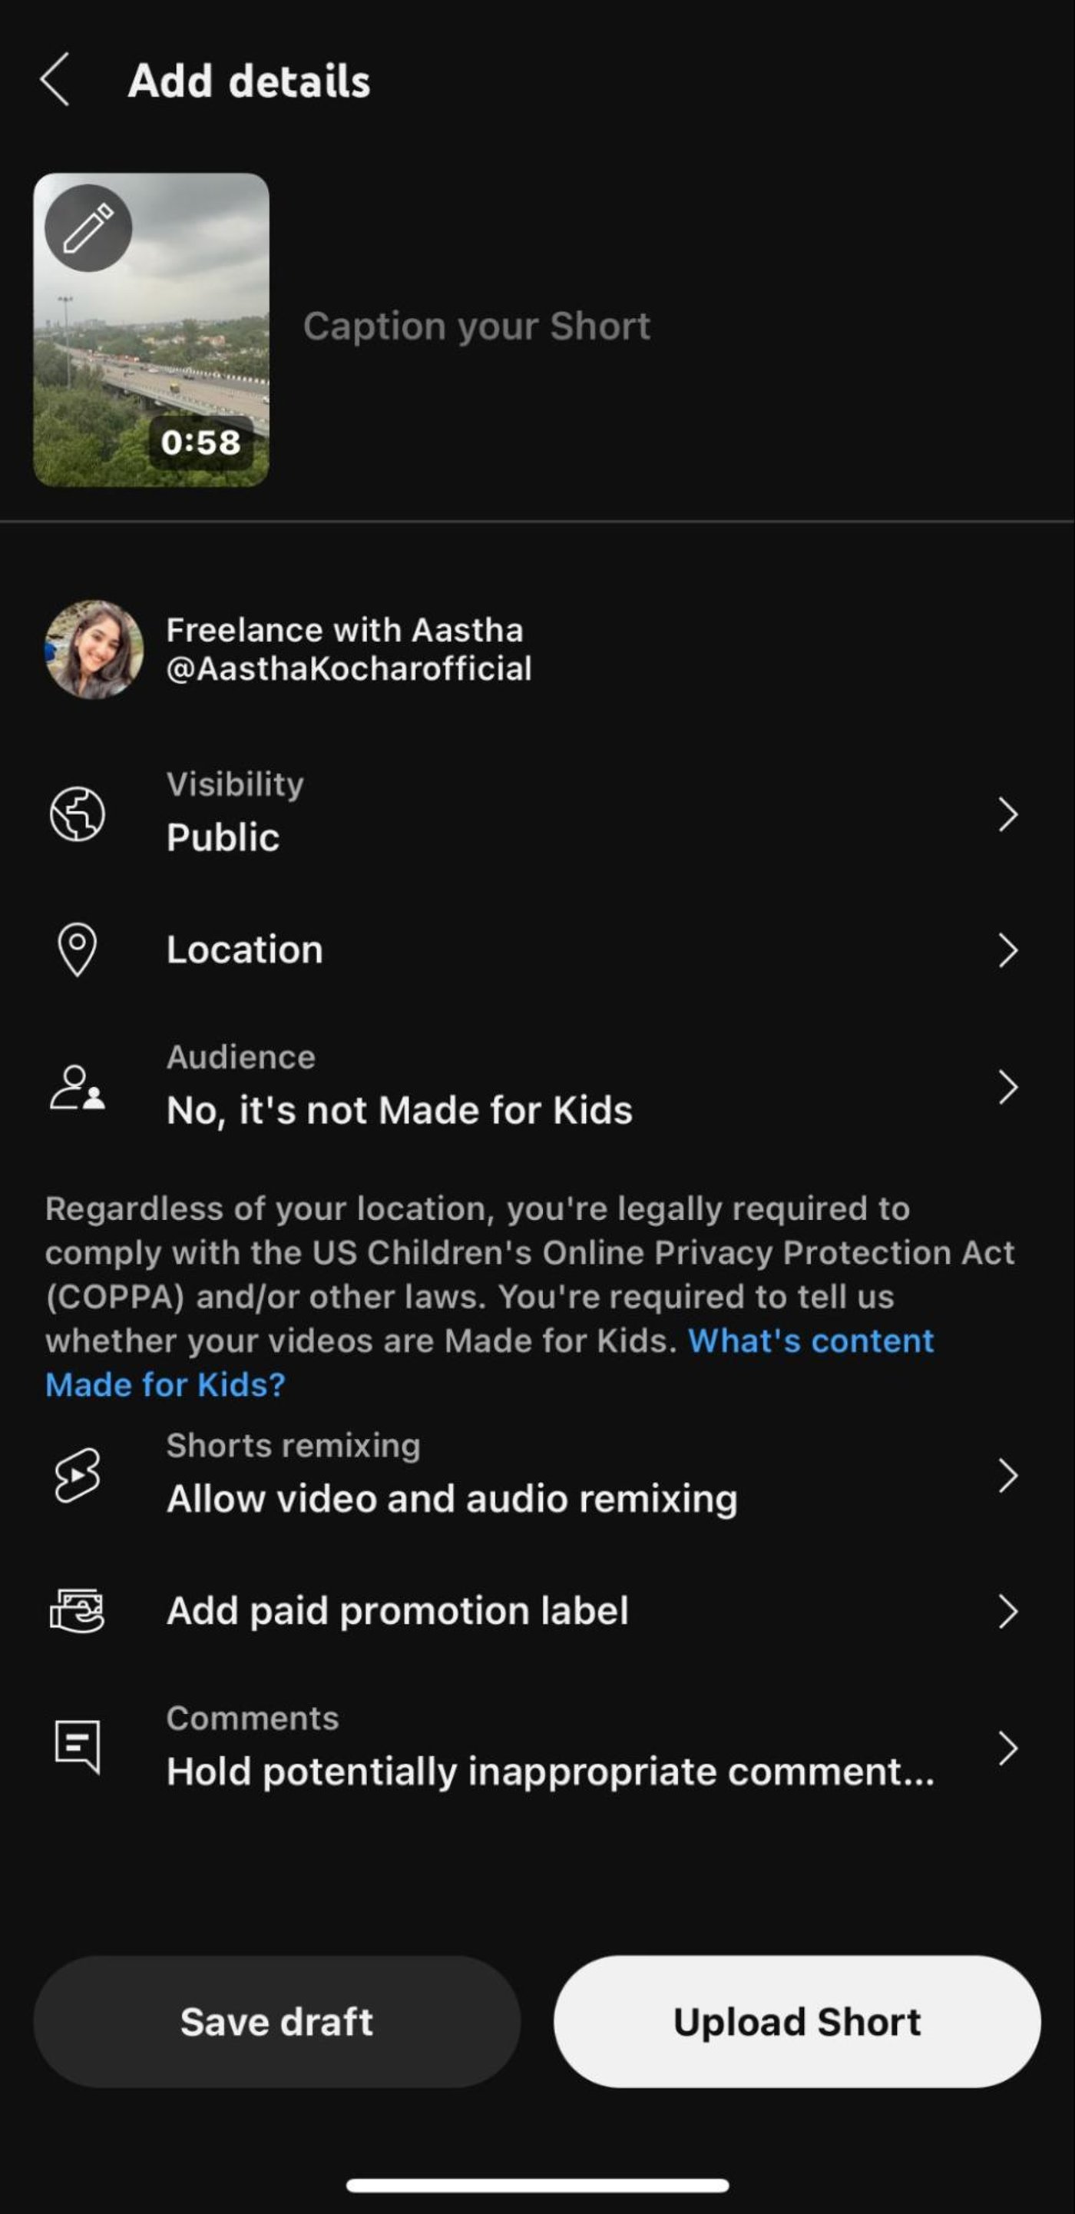The height and width of the screenshot is (2214, 1075).
Task: Tap the globe visibility icon
Action: [78, 813]
